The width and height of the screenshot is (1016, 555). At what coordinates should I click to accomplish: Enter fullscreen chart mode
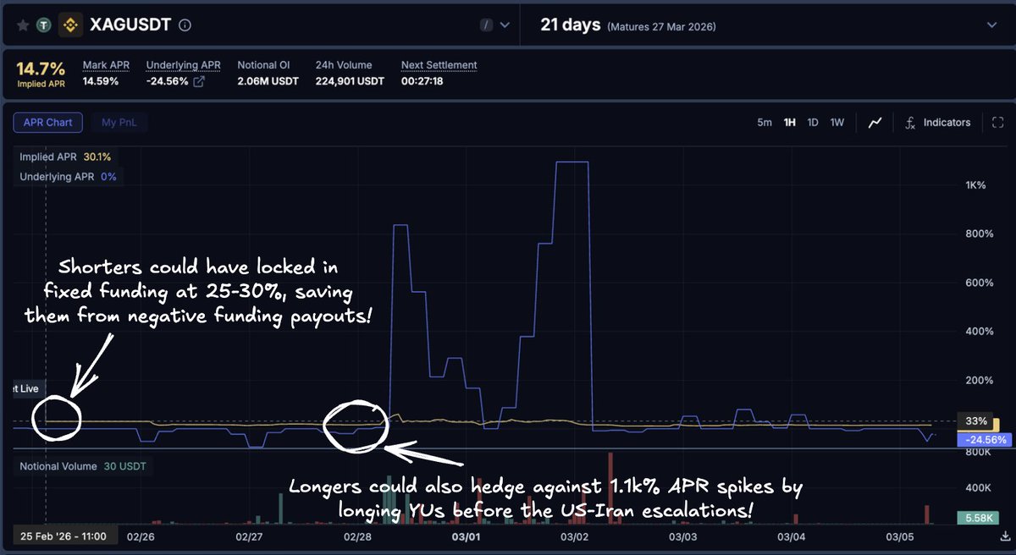coord(998,123)
